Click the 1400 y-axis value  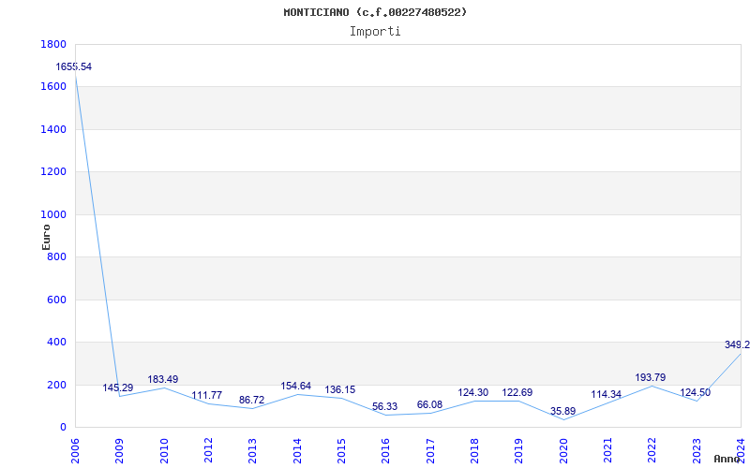(53, 129)
